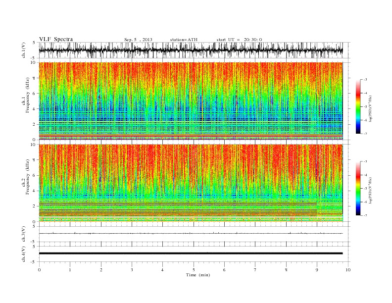Click the ch.1 spectrogram color scale bar
392x303 pixels.
pos(358,106)
